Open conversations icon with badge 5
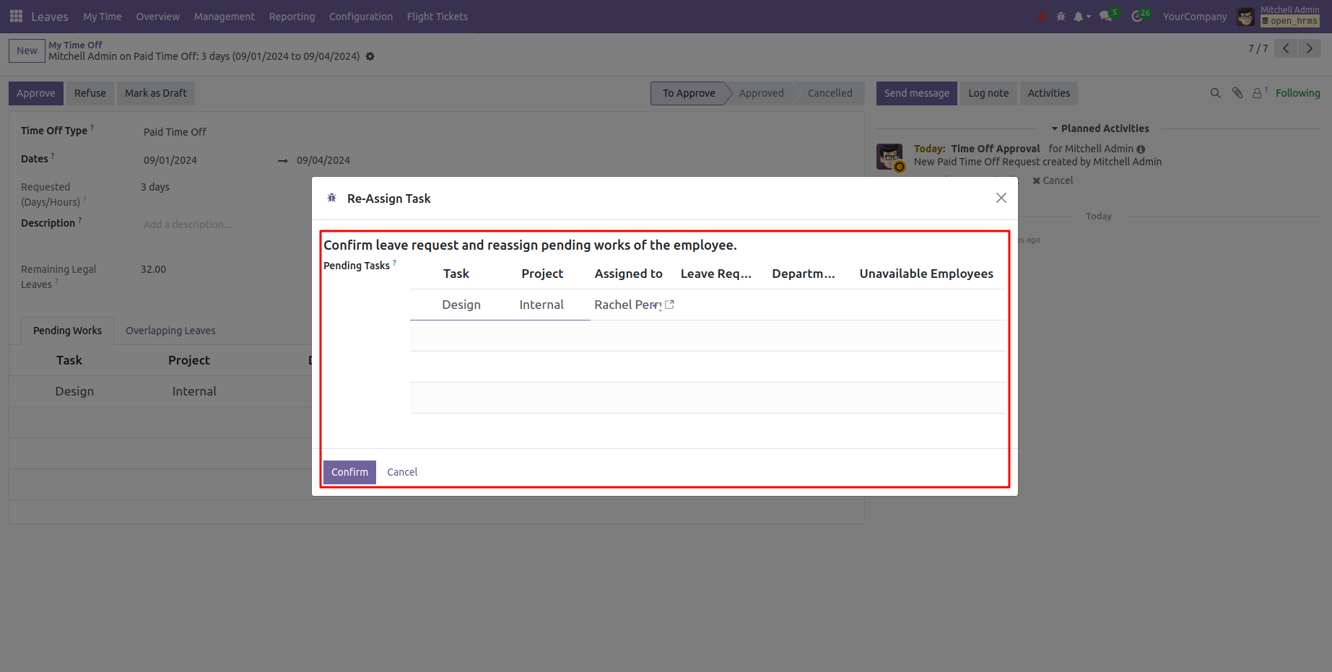 1106,16
